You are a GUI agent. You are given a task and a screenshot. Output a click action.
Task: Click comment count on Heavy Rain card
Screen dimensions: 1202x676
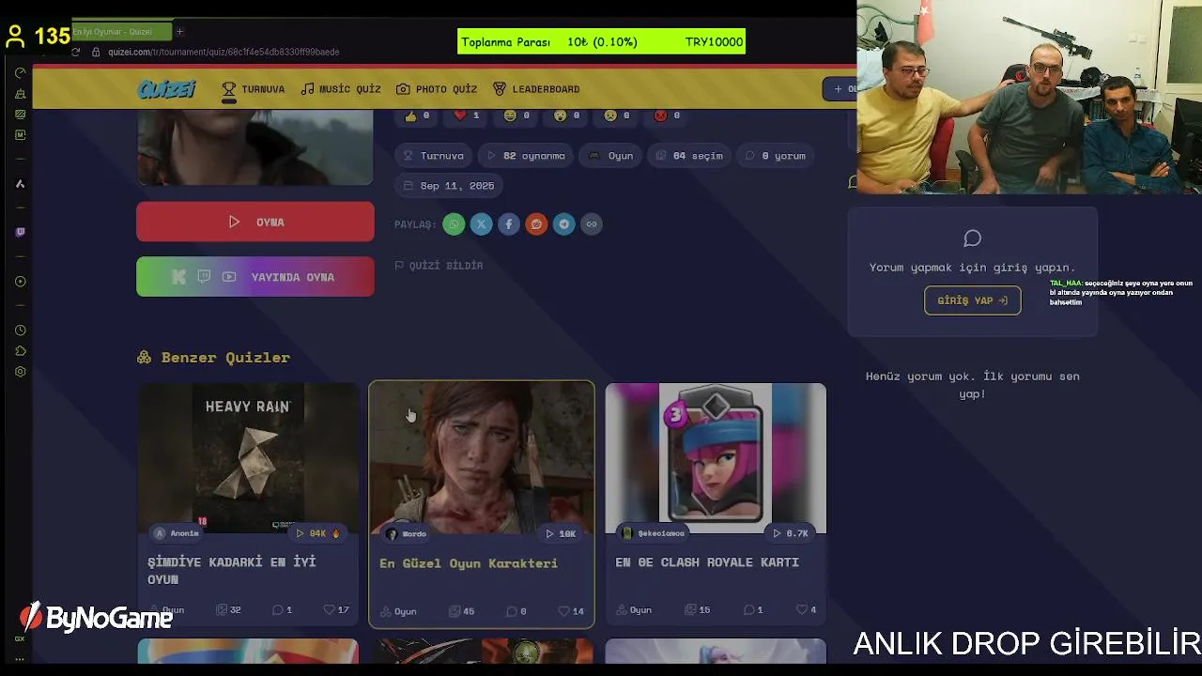point(282,610)
